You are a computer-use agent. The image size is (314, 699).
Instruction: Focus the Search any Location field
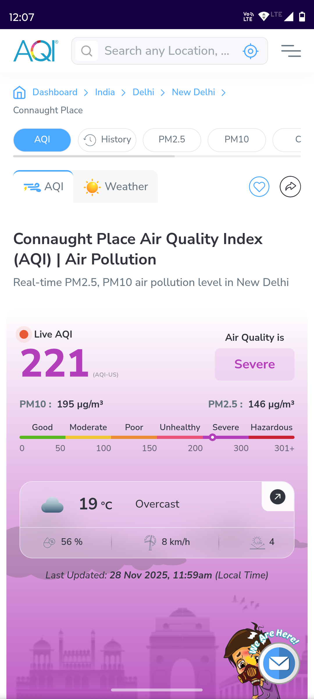[x=167, y=51]
